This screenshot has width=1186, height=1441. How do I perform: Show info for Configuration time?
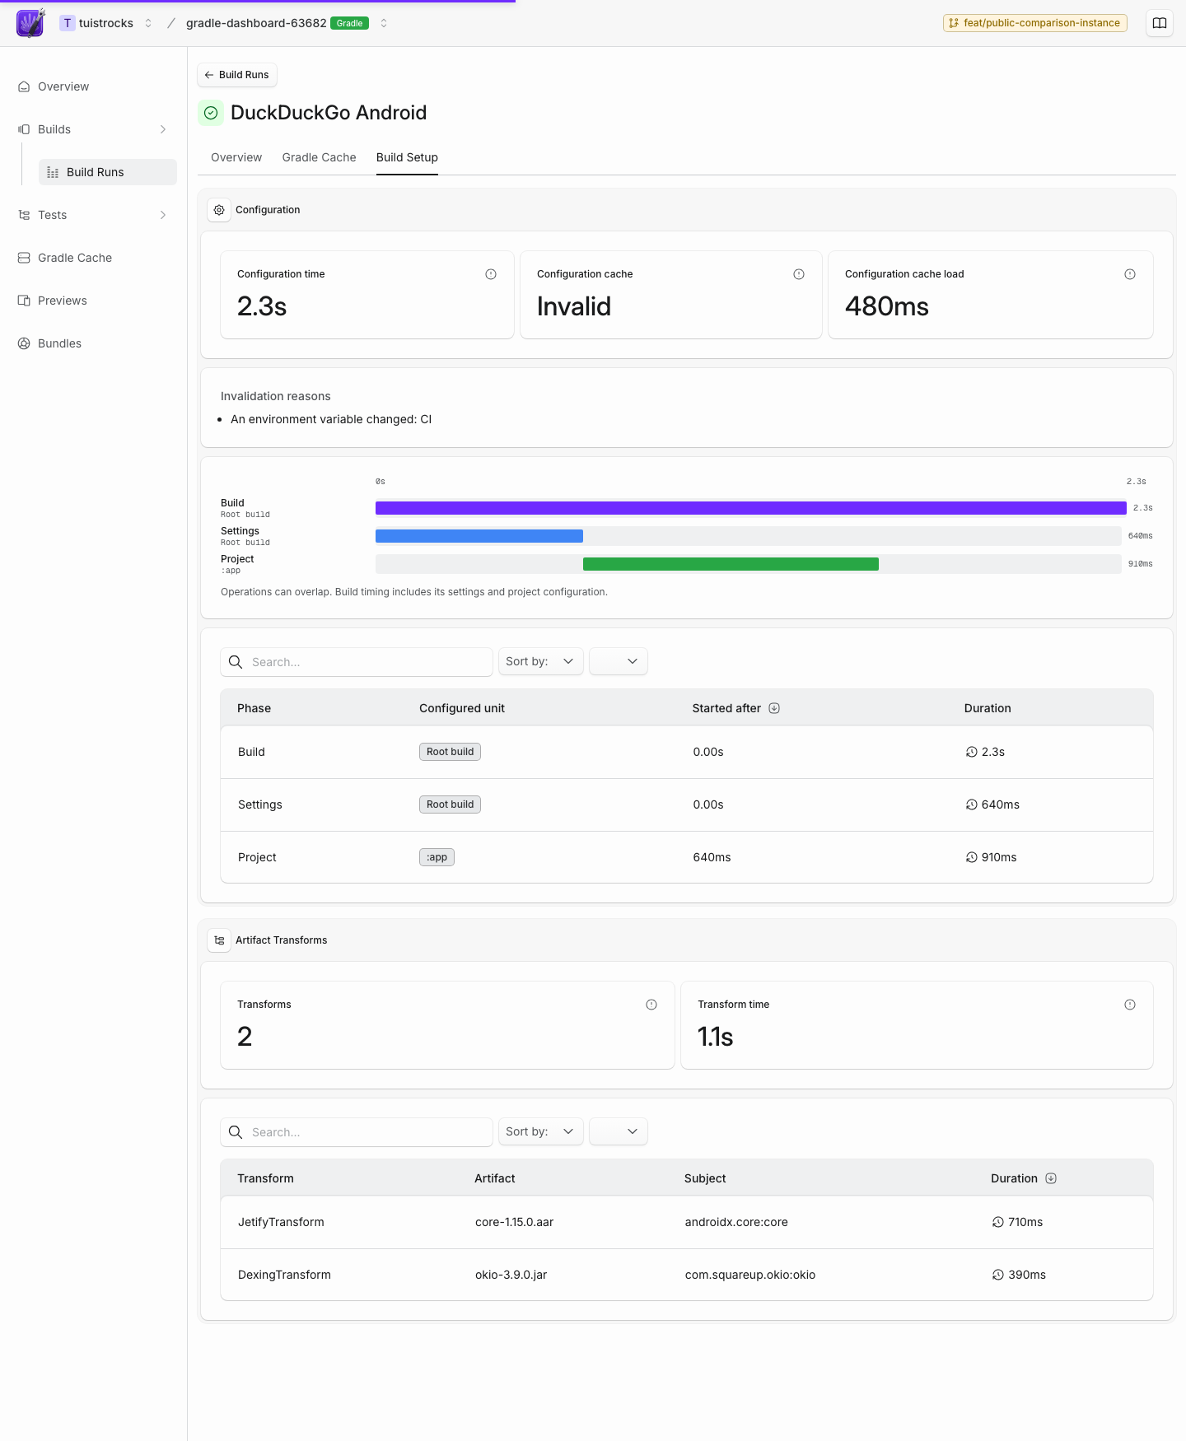click(x=491, y=274)
